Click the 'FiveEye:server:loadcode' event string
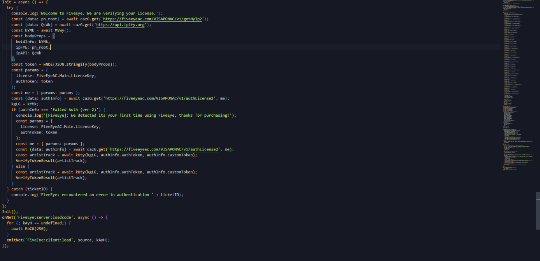 coord(46,217)
